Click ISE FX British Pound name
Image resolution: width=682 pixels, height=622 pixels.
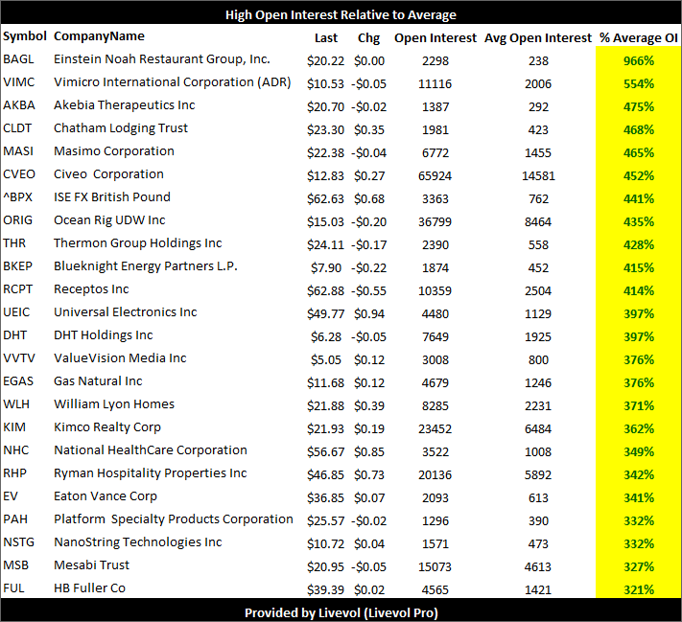click(x=112, y=197)
